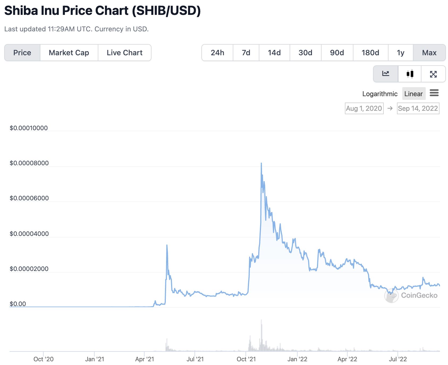This screenshot has height=365, width=448.
Task: Expand the chart to fullscreen
Action: [x=433, y=74]
